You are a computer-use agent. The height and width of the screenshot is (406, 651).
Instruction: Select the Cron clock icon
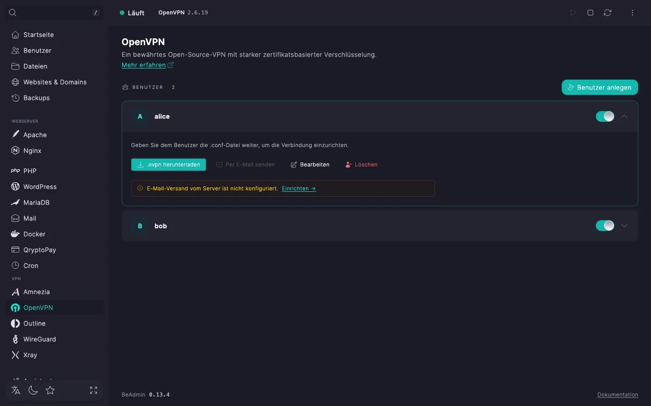[15, 266]
